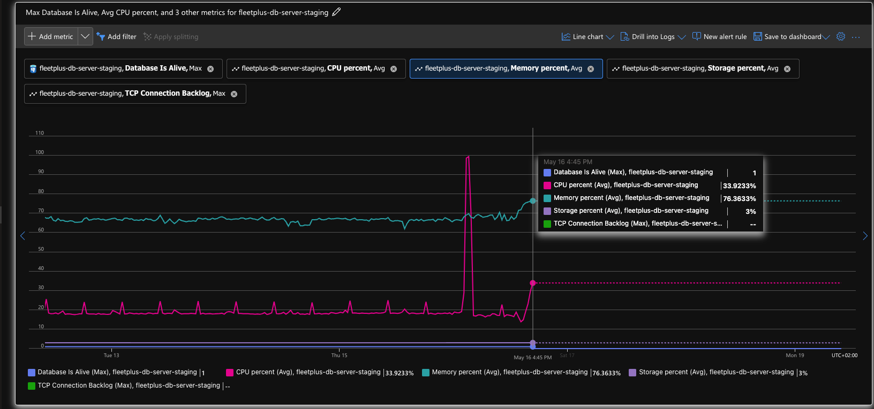Viewport: 874px width, 409px height.
Task: Click the Thu 15 axis label
Action: (x=339, y=355)
